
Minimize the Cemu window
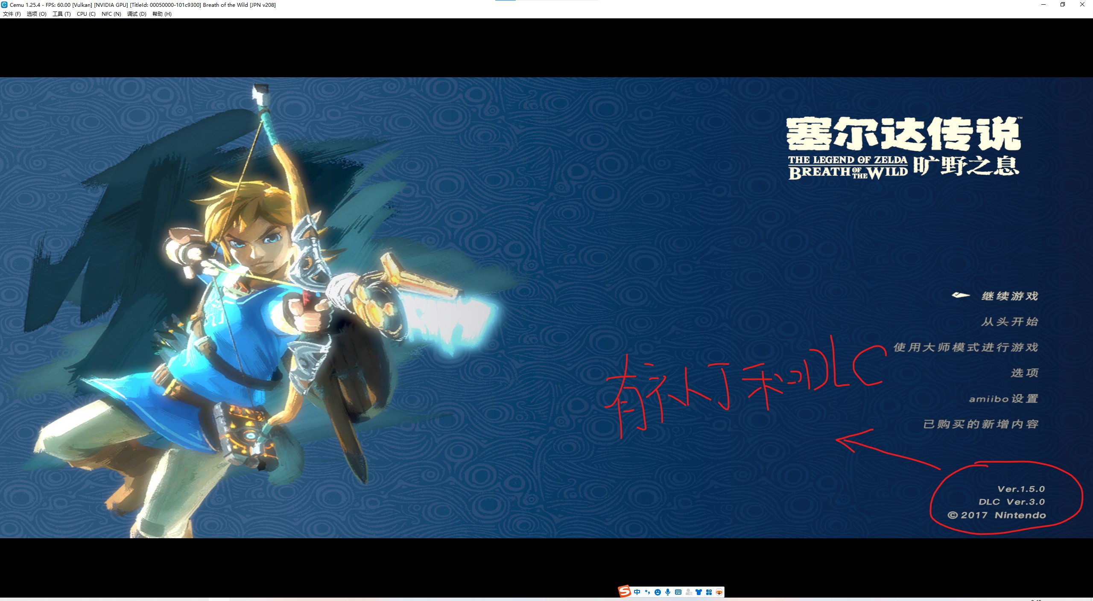click(1043, 5)
